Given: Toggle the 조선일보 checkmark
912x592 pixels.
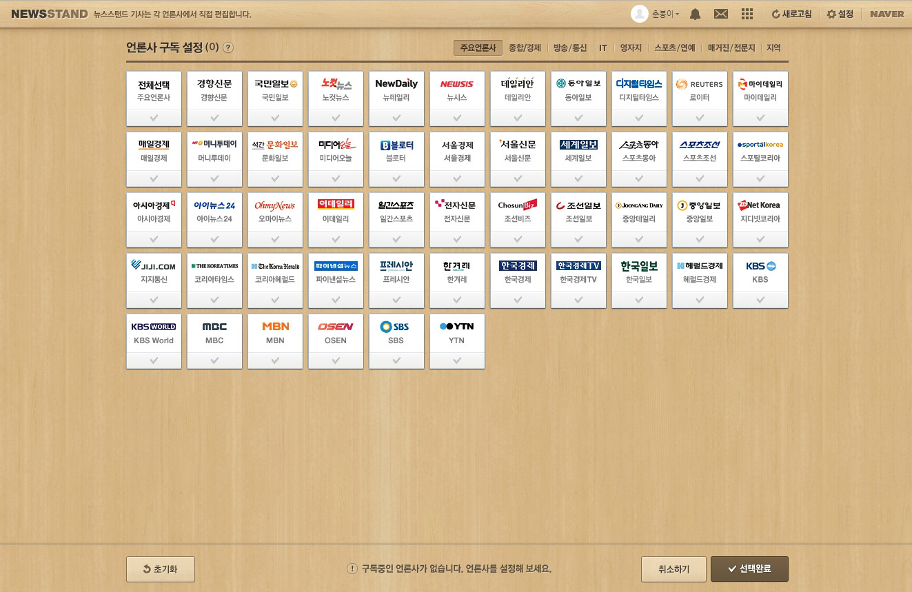Looking at the screenshot, I should click(x=578, y=239).
